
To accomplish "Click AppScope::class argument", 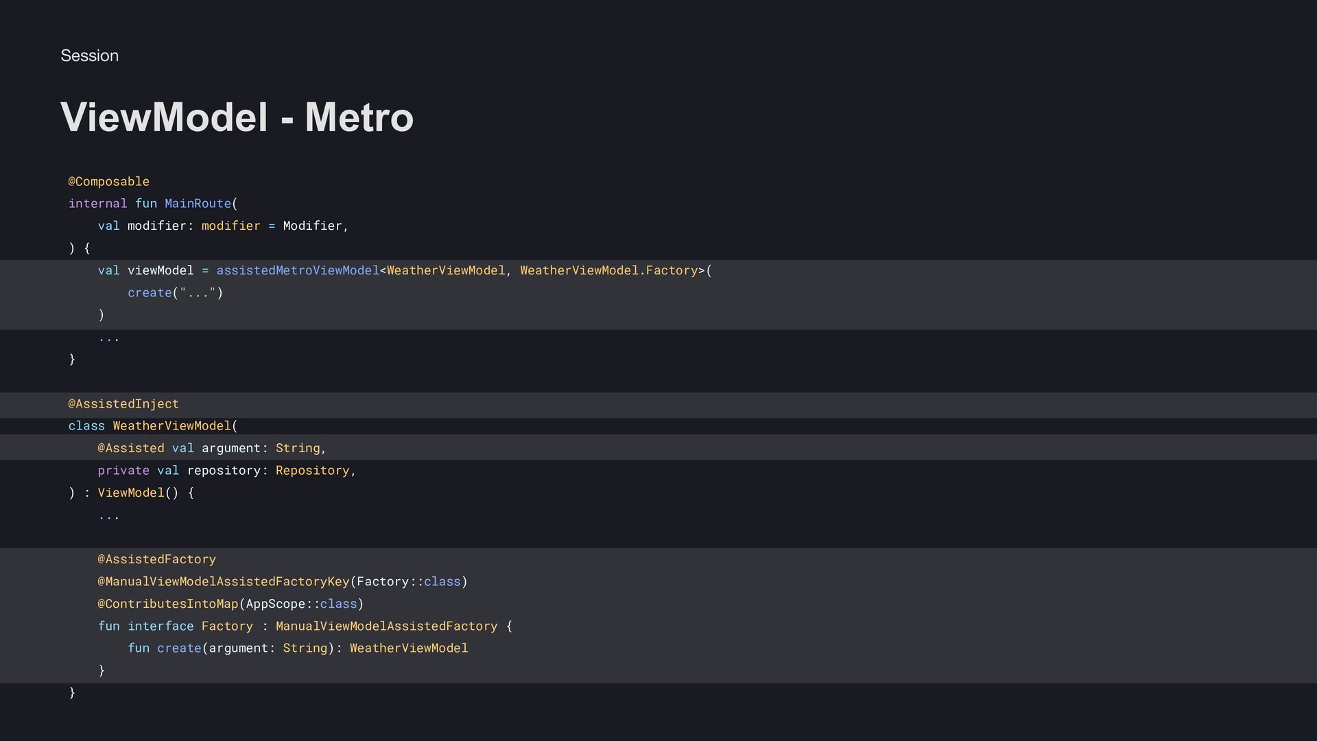I will [x=301, y=604].
